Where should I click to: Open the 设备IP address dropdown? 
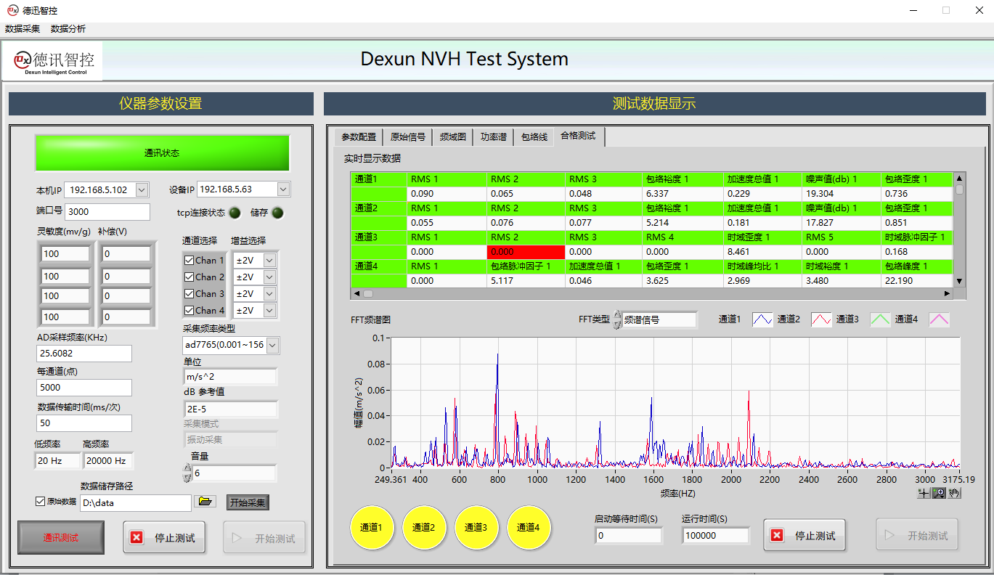[283, 189]
